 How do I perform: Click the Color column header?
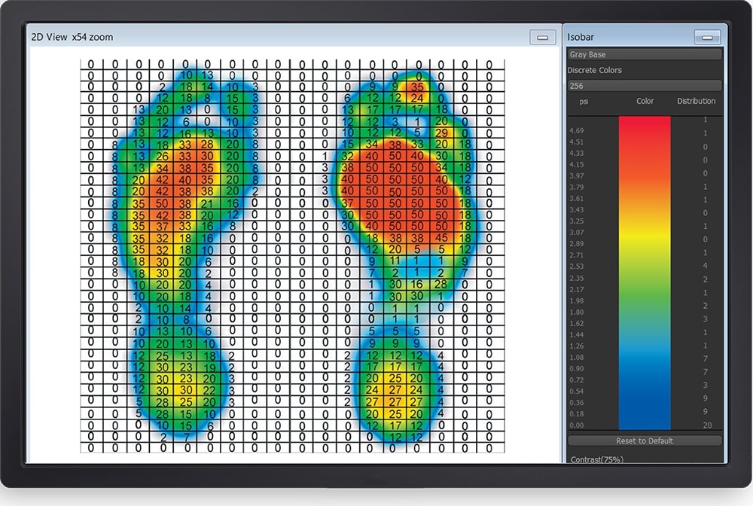pyautogui.click(x=645, y=101)
